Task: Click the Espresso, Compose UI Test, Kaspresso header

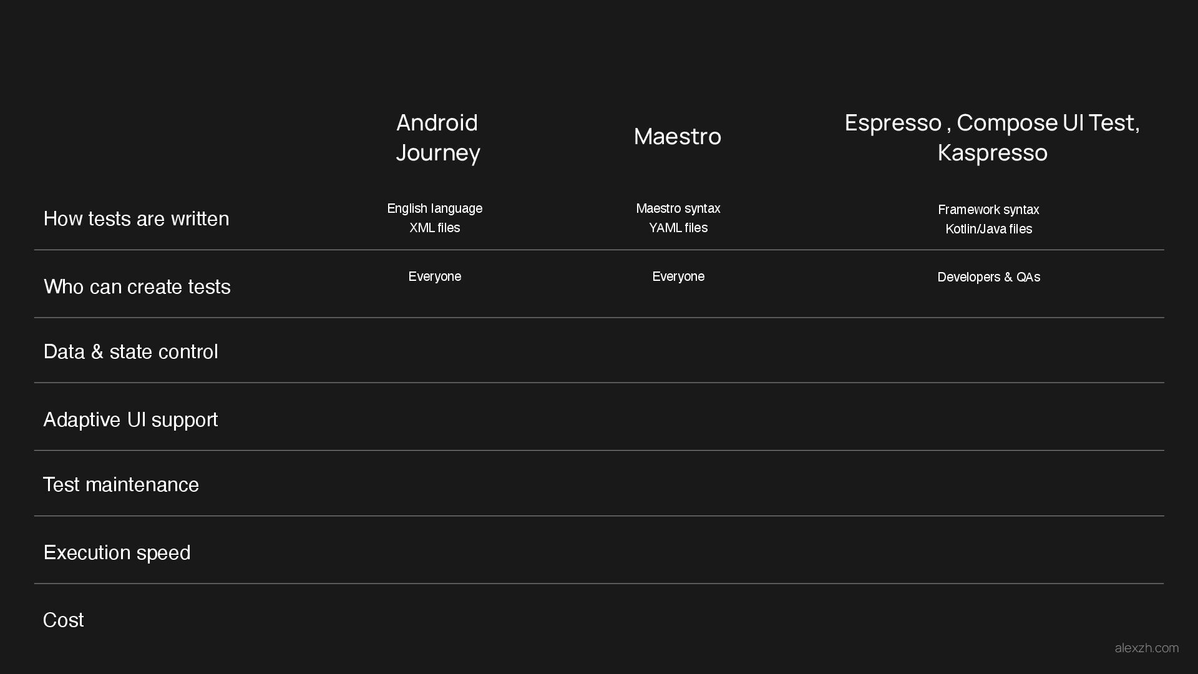Action: click(992, 137)
